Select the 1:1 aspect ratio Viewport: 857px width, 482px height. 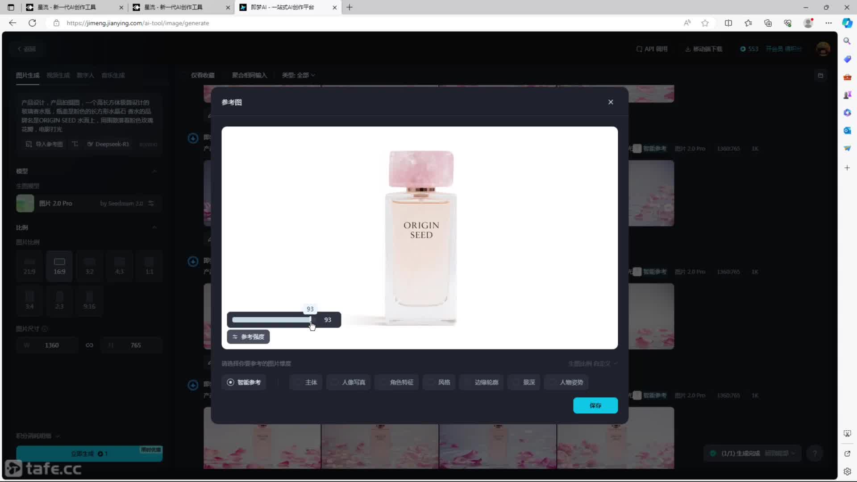(149, 266)
